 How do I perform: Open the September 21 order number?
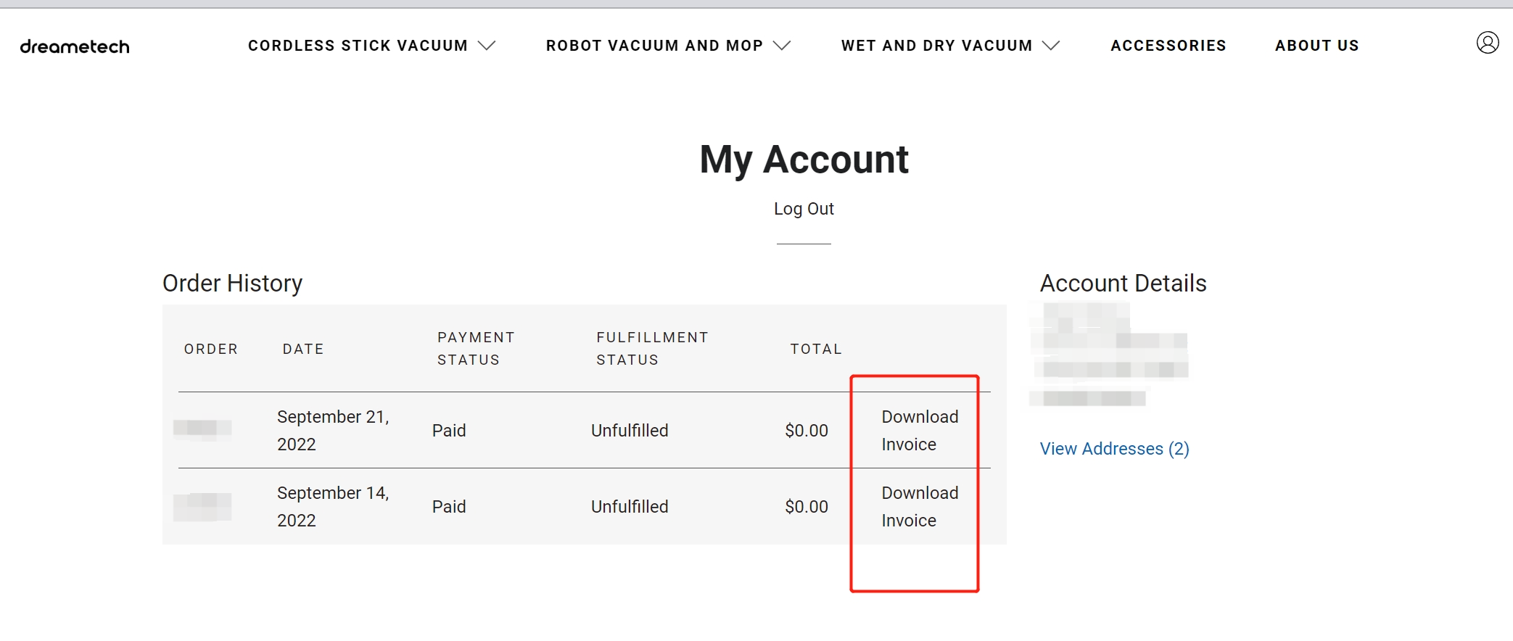202,429
